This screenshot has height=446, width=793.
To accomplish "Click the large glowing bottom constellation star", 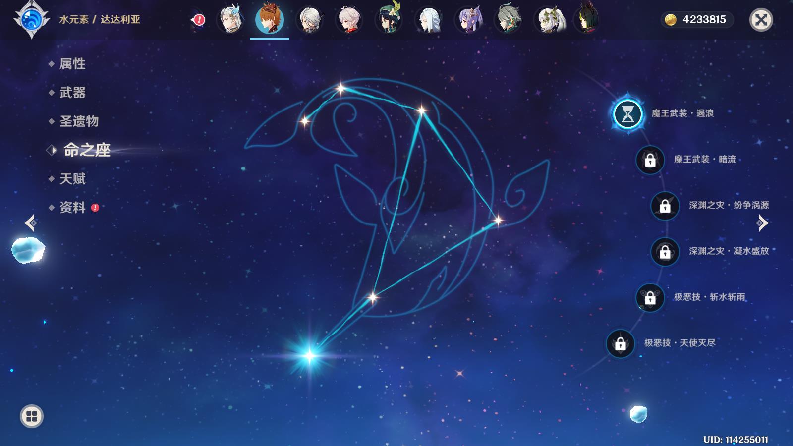I will pos(310,355).
